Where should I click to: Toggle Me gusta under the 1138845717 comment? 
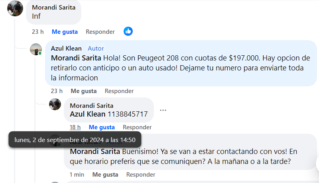tap(102, 127)
